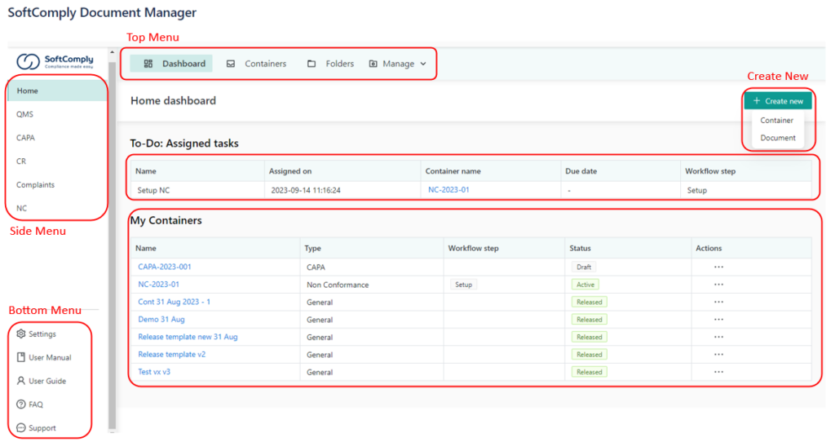Open actions for Release template new 31 Aug

718,337
